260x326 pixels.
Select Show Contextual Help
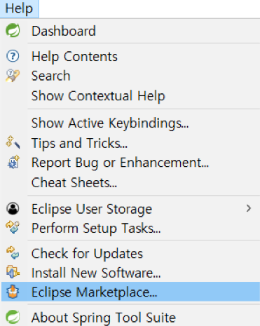click(98, 96)
